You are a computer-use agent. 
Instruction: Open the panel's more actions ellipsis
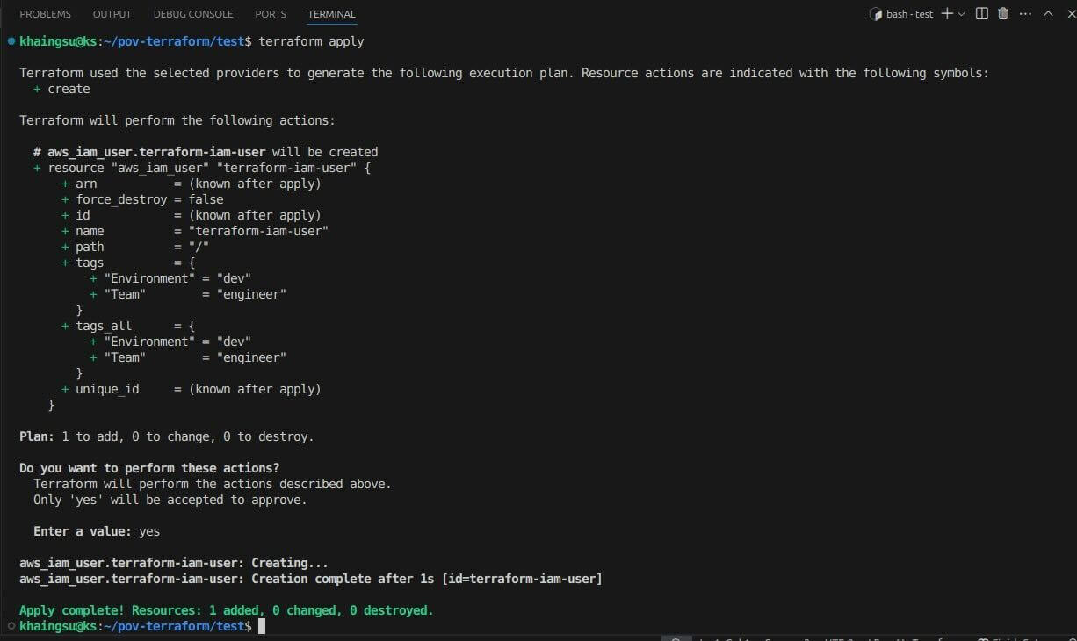[1024, 14]
